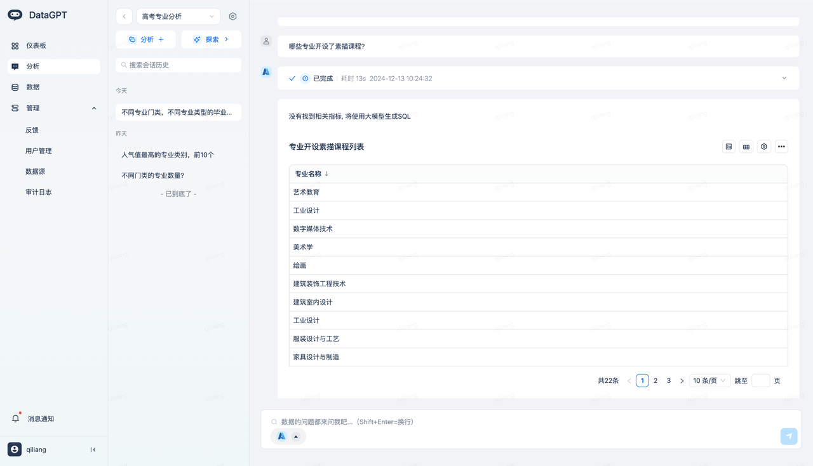
Task: Open result settings gear icon above table
Action: (x=764, y=147)
